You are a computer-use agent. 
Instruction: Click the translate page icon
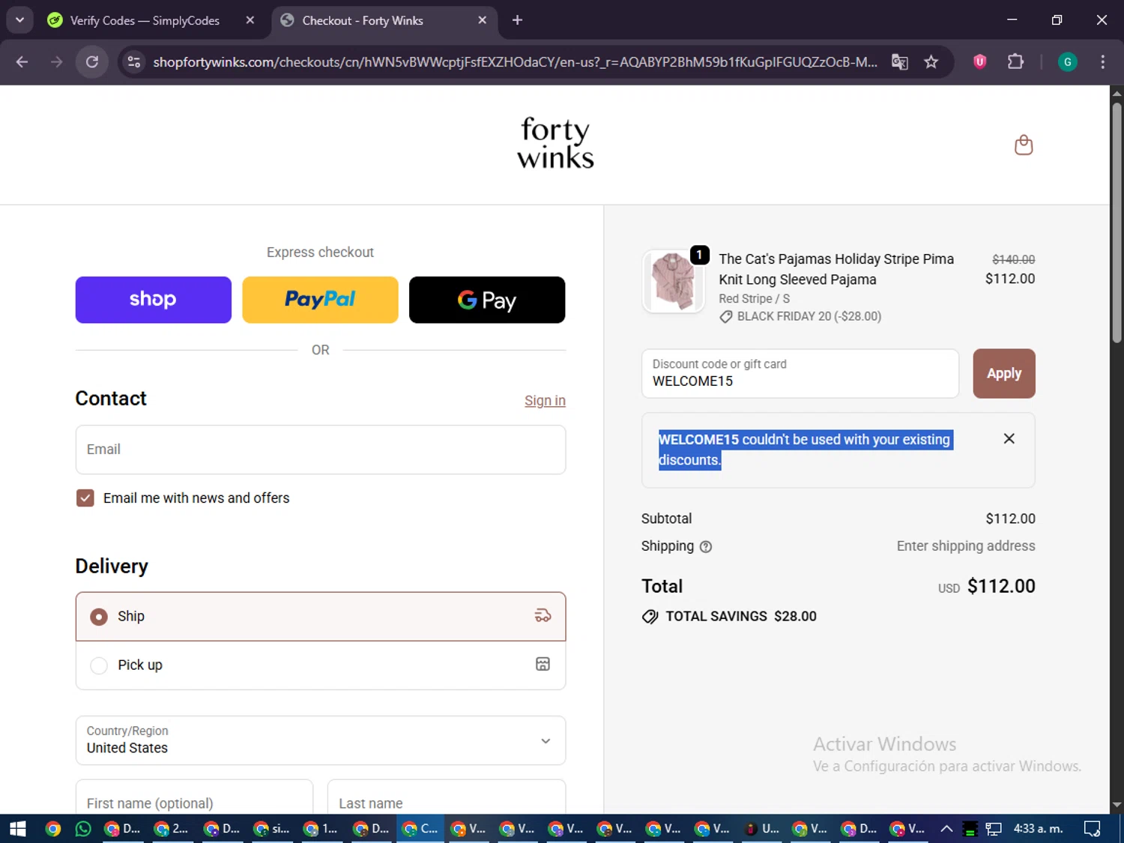899,61
